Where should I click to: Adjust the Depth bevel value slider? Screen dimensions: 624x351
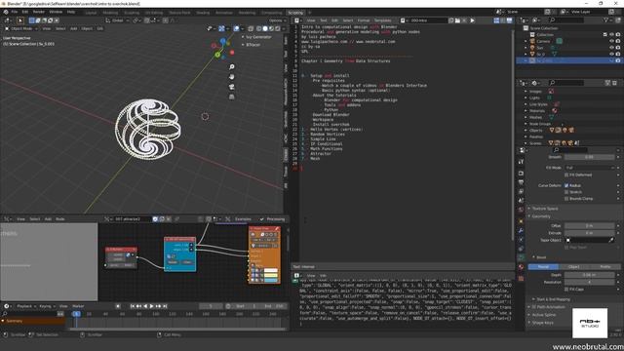[589, 275]
